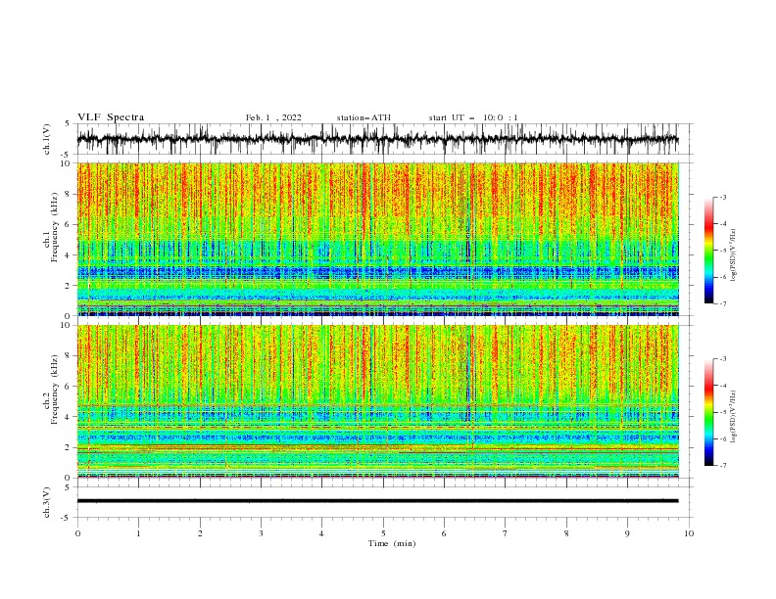Click the ch.1 spectrogram color scale bar
Image resolution: width=776 pixels, height=599 pixels.
coord(709,251)
